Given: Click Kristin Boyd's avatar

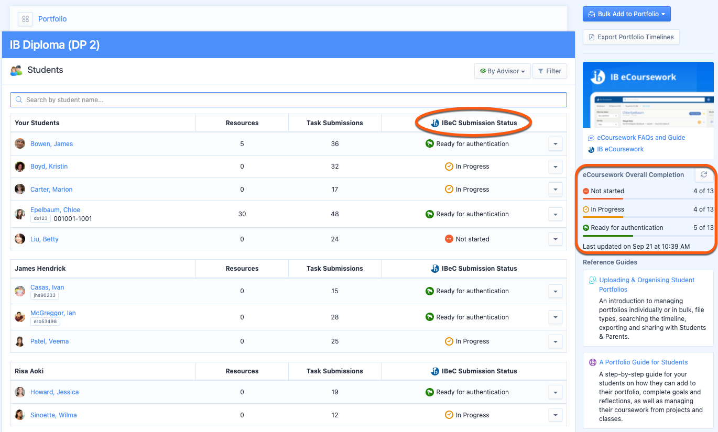Looking at the screenshot, I should pyautogui.click(x=20, y=167).
